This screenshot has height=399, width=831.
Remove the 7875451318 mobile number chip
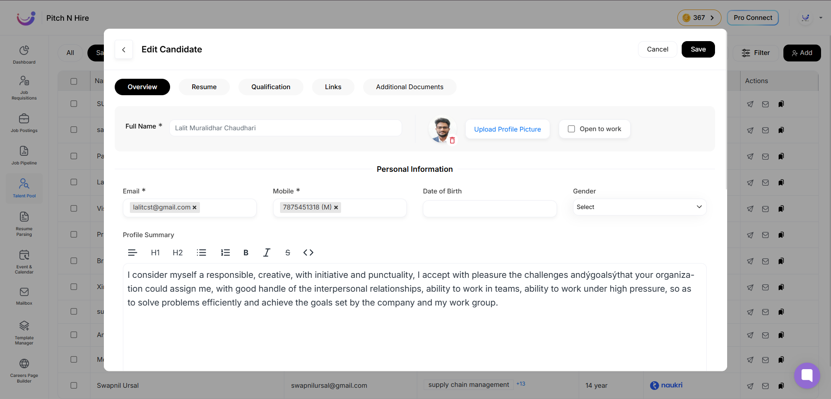(x=336, y=208)
